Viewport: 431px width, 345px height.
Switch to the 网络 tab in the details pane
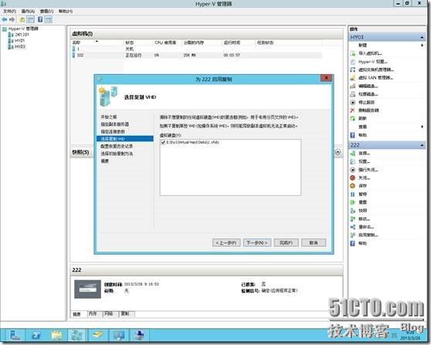pos(109,313)
